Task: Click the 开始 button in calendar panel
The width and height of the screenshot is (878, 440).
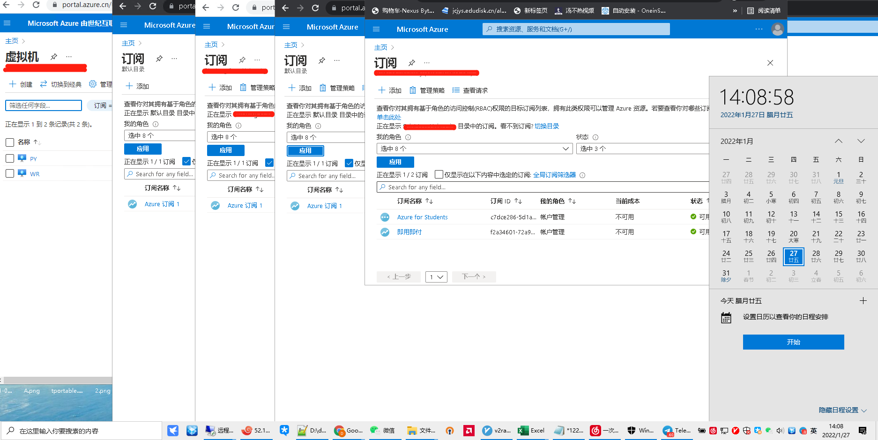Action: [793, 342]
